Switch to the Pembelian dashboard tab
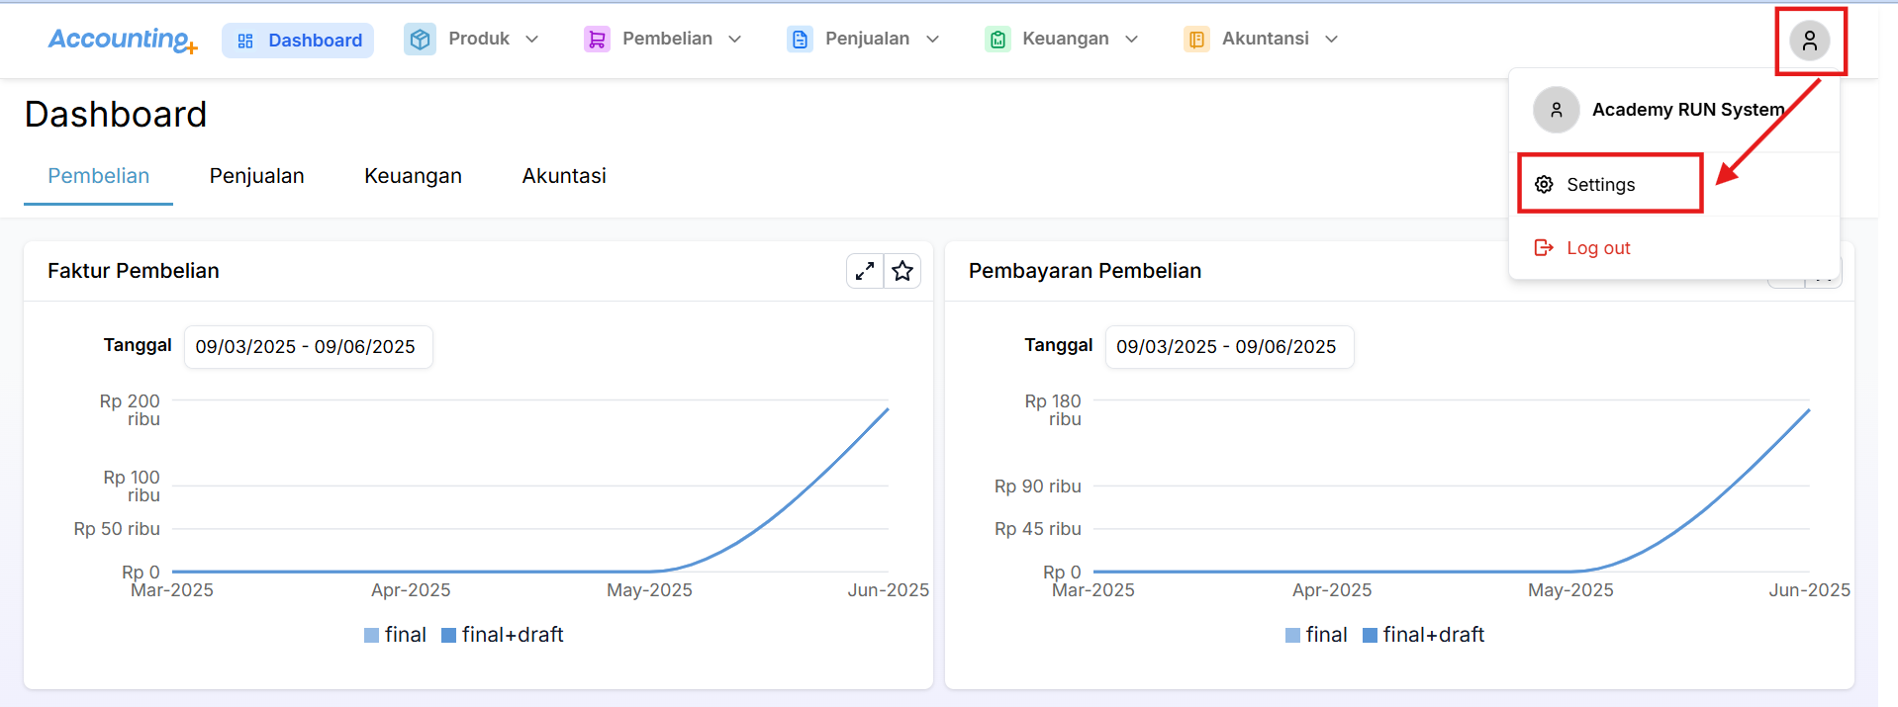 tap(99, 176)
